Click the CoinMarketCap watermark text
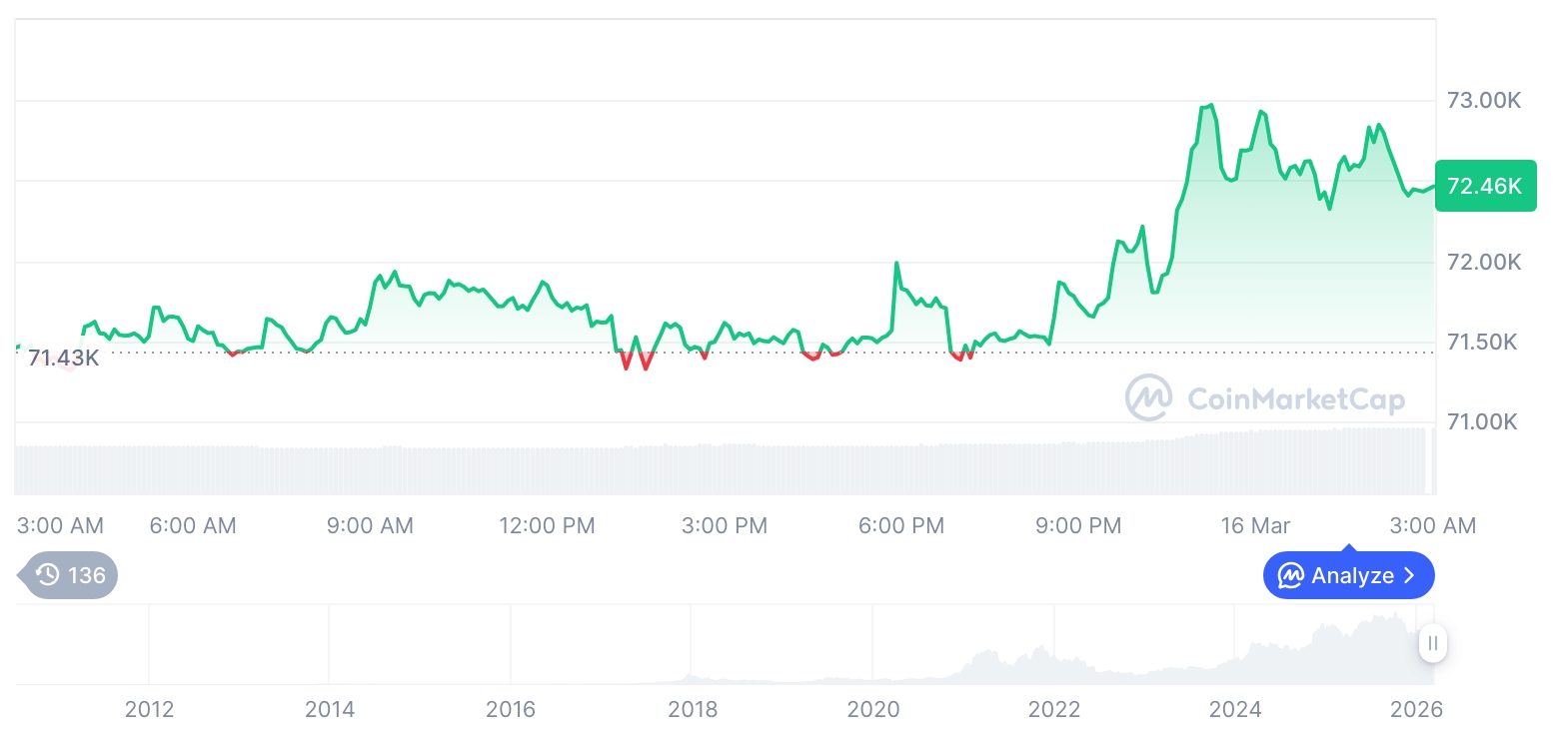 1296,399
